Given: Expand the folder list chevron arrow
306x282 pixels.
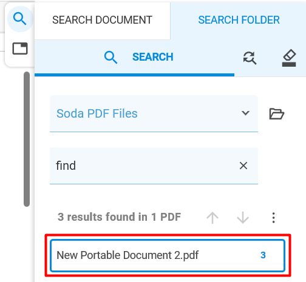Looking at the screenshot, I should coord(245,113).
